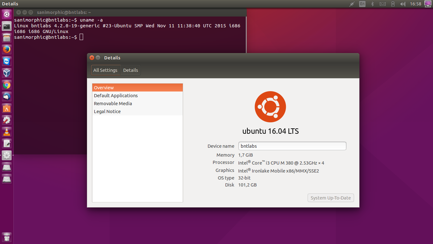The height and width of the screenshot is (244, 433).
Task: Open the Ubuntu Software Center icon
Action: tap(6, 108)
